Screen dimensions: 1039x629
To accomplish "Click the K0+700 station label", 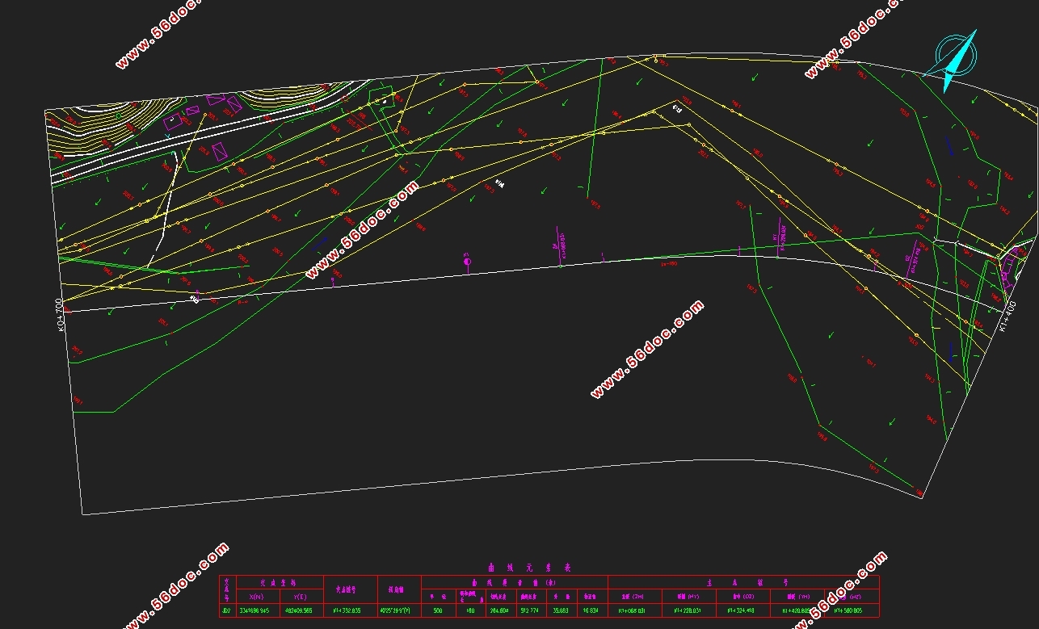I will (x=59, y=316).
